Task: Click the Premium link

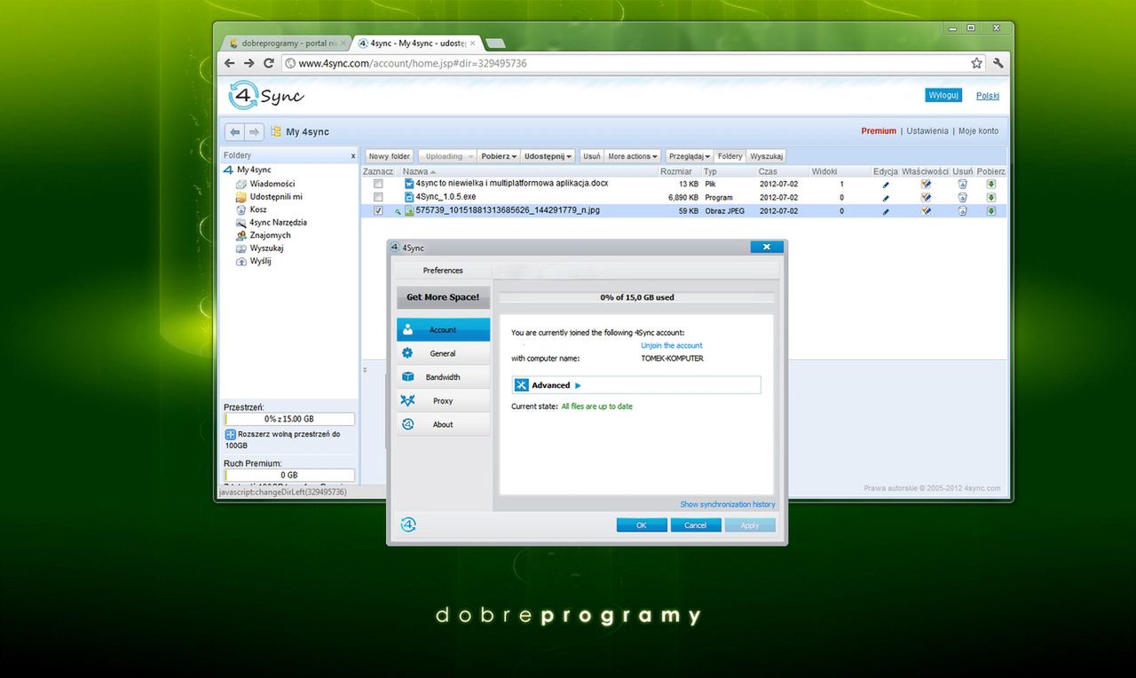Action: point(879,131)
